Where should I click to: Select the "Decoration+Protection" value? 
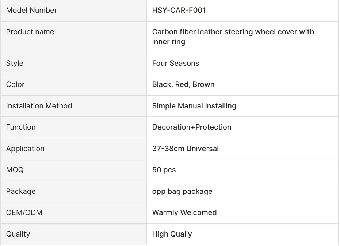[x=192, y=127]
